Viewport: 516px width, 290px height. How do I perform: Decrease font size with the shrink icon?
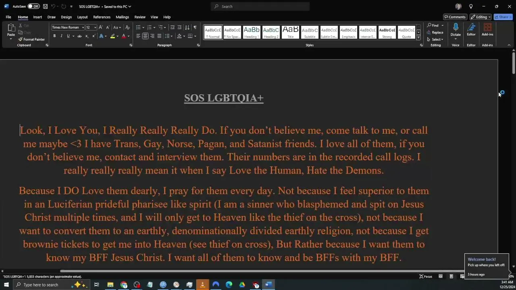click(x=108, y=27)
